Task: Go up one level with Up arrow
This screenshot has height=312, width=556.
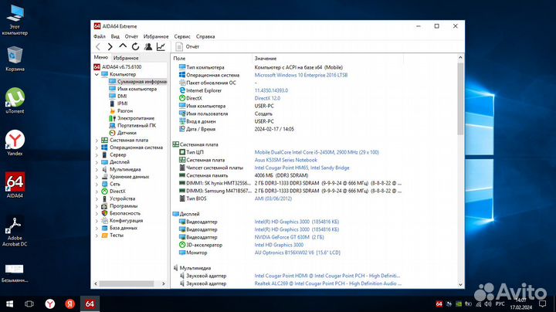Action: pyautogui.click(x=123, y=46)
